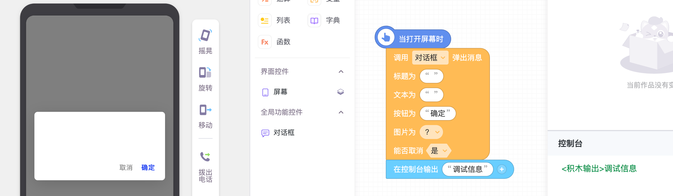673x196 pixels.
Task: Open the 列表 list block category
Action: [265, 20]
